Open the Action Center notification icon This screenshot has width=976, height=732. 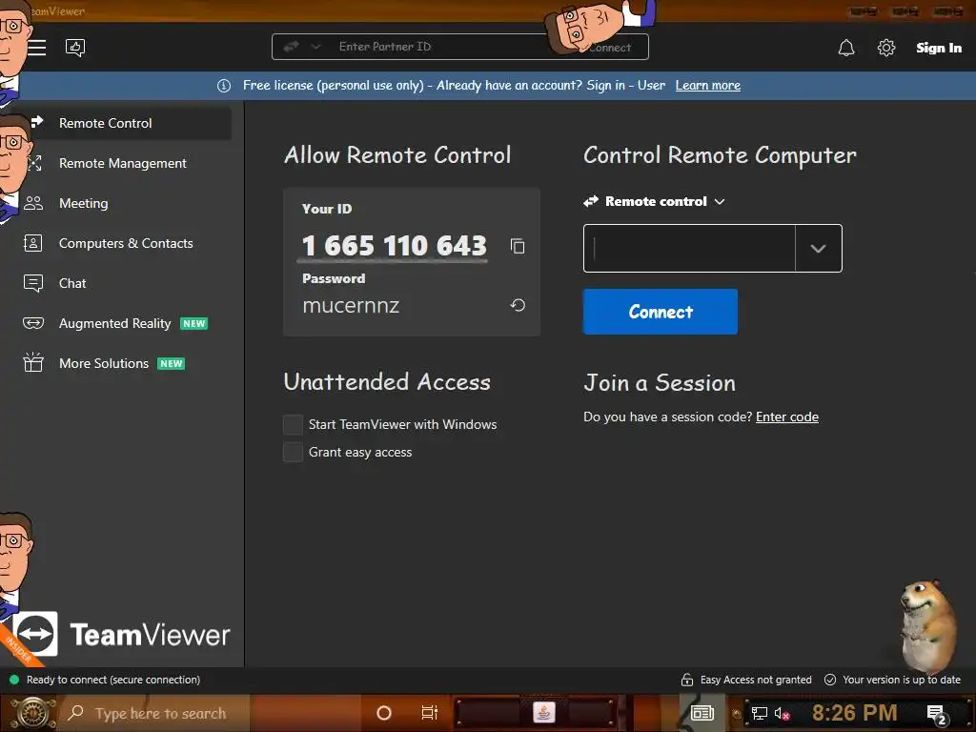pyautogui.click(x=936, y=714)
